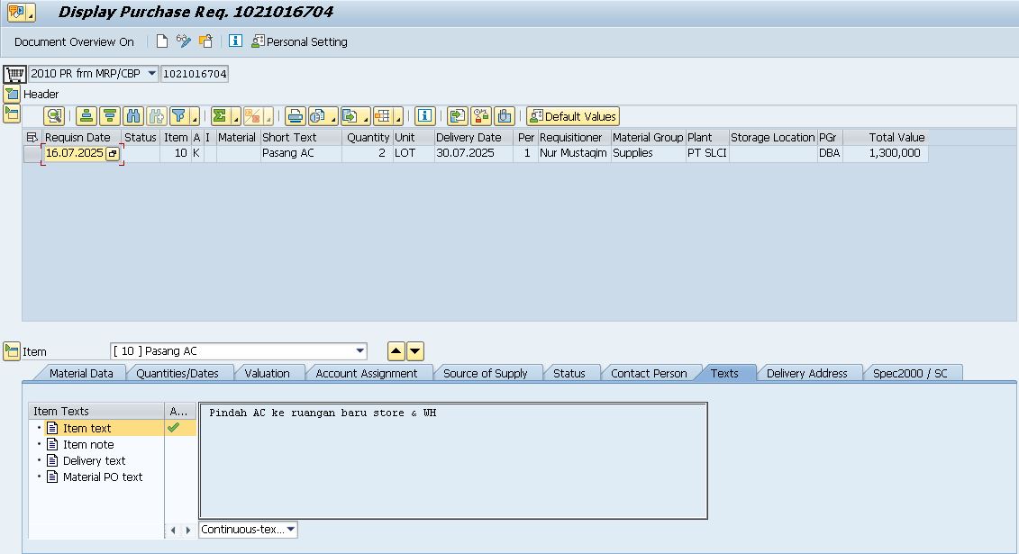Click the Print icon in item toolbar
The height and width of the screenshot is (554, 1019).
295,116
